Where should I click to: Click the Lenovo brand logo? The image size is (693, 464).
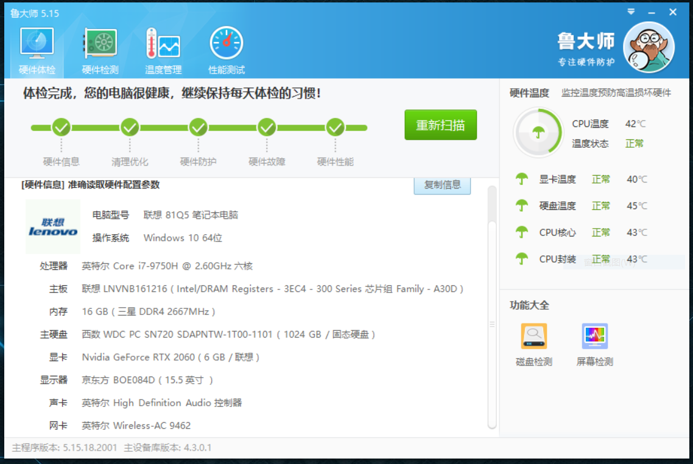[53, 226]
